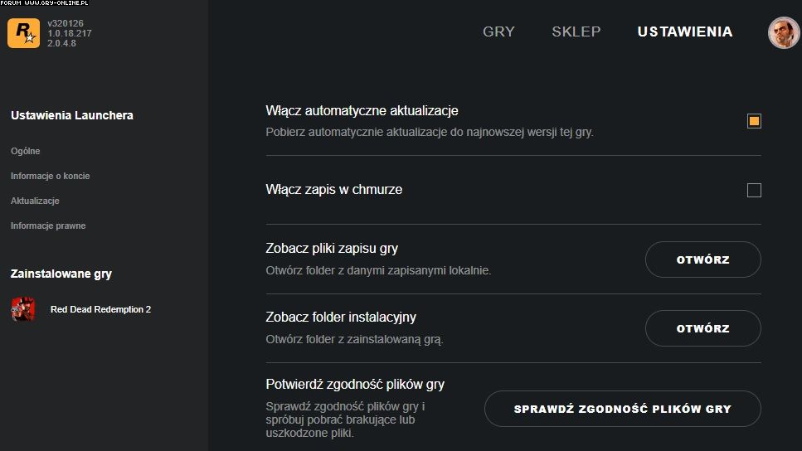Click the Włącz automatyczne aktualizacje label

362,110
